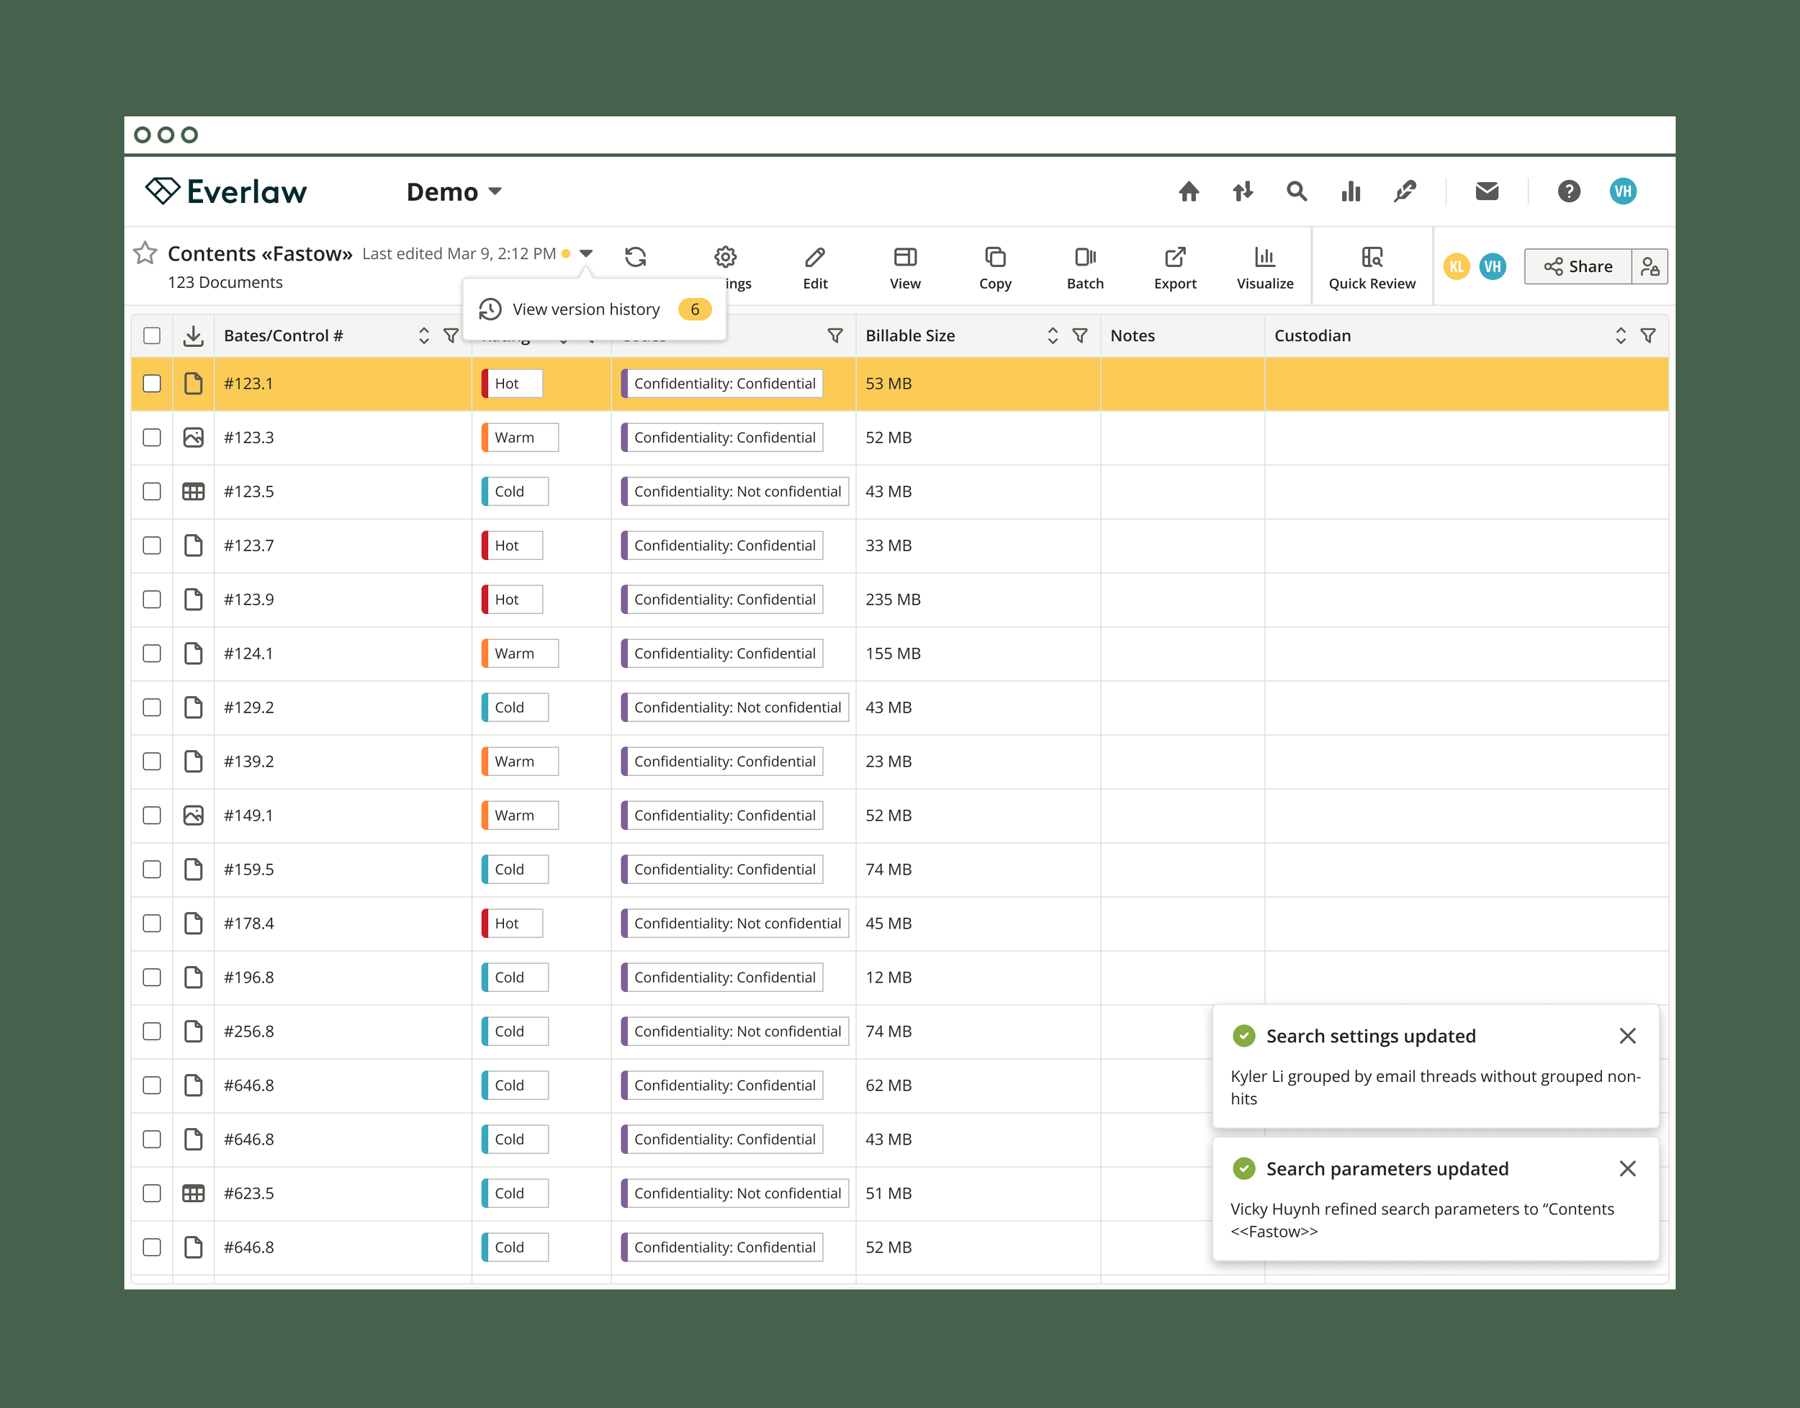
Task: Click the Refresh results icon
Action: (635, 257)
